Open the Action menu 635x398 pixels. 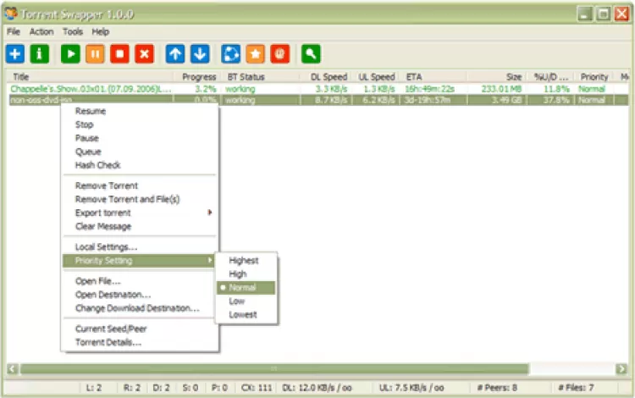(41, 31)
